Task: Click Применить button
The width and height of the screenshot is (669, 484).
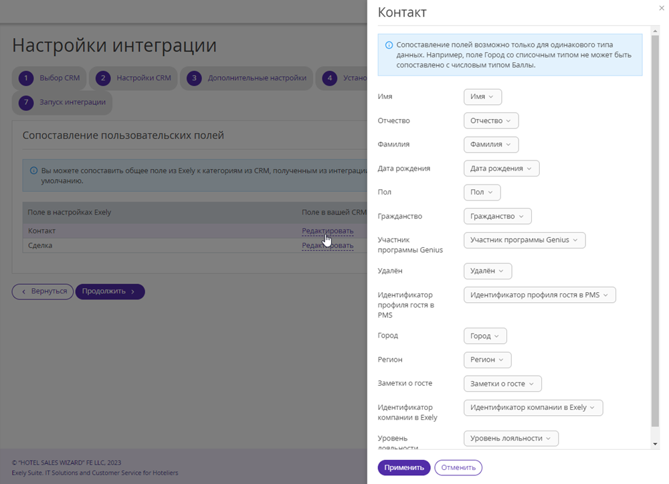Action: click(404, 468)
